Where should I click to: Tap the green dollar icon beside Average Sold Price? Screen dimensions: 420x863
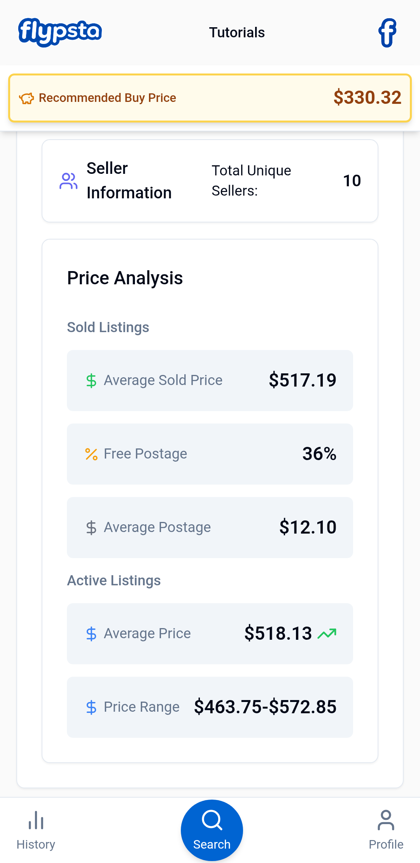click(x=91, y=380)
